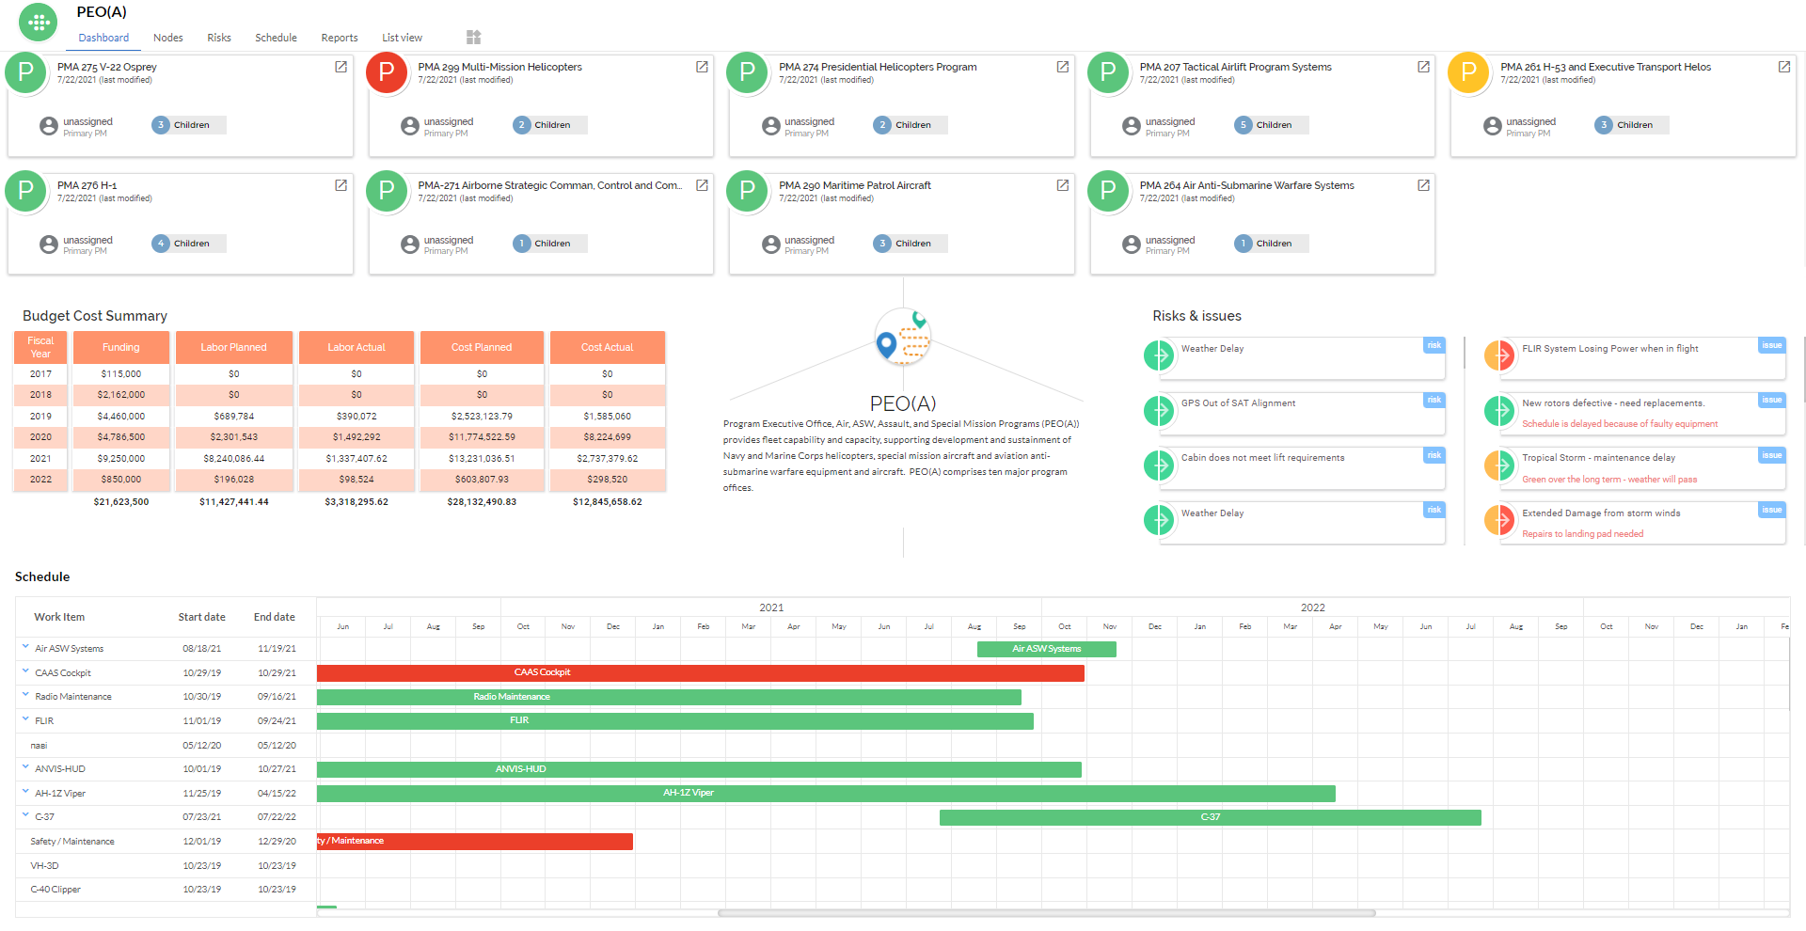Click the yellow P icon for PMA 261
Screen dimensions: 1806x931
pyautogui.click(x=1468, y=72)
